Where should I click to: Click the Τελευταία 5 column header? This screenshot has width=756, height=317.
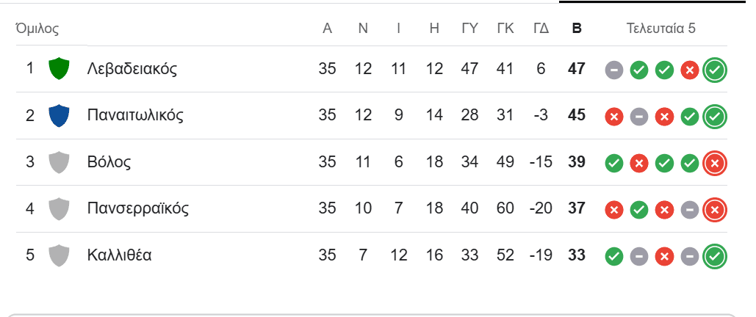(x=660, y=29)
